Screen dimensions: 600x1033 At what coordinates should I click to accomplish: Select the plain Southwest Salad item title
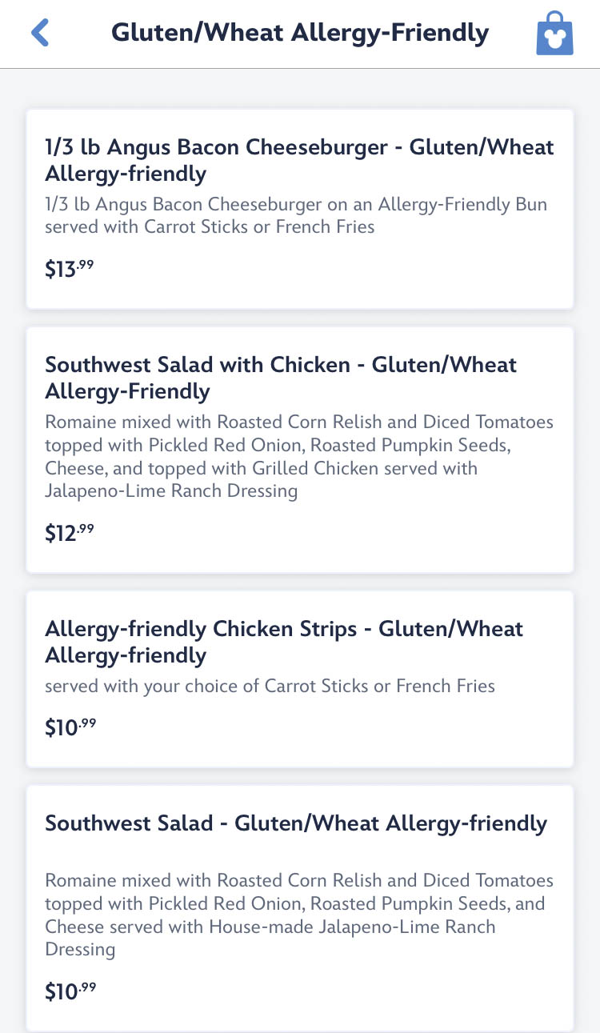pos(296,823)
